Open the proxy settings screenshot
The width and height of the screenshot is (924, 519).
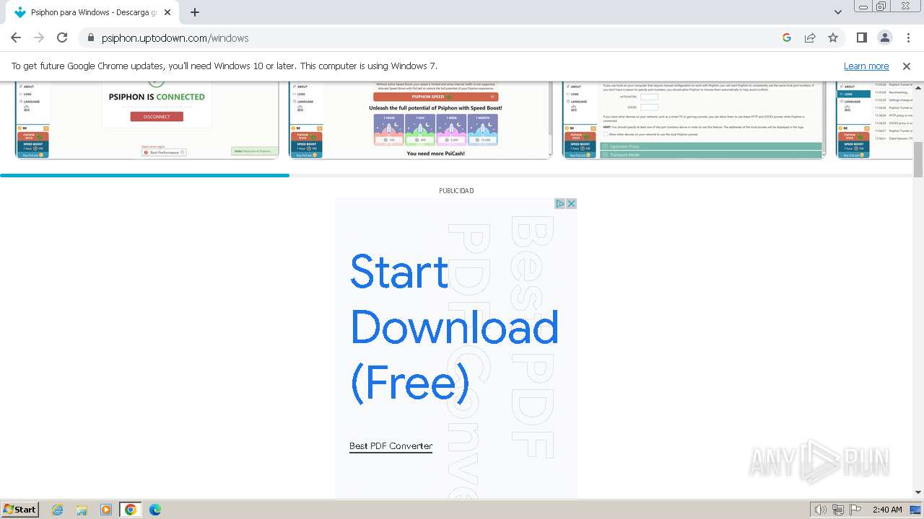[x=694, y=120]
